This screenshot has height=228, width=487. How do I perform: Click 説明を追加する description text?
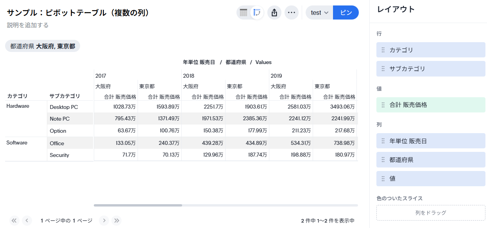[28, 25]
